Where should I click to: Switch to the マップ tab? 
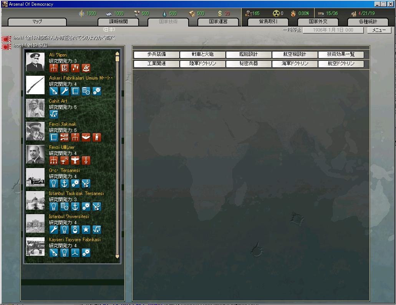[x=37, y=22]
